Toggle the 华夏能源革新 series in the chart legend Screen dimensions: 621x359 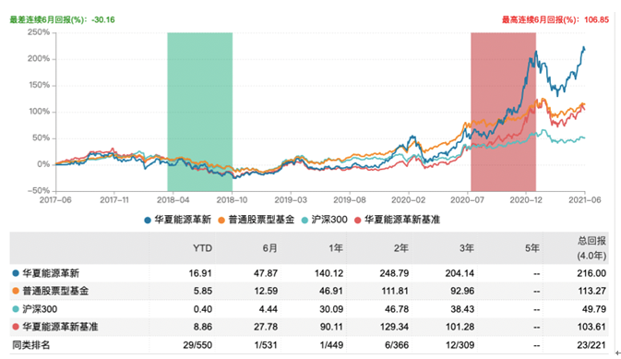pos(178,220)
